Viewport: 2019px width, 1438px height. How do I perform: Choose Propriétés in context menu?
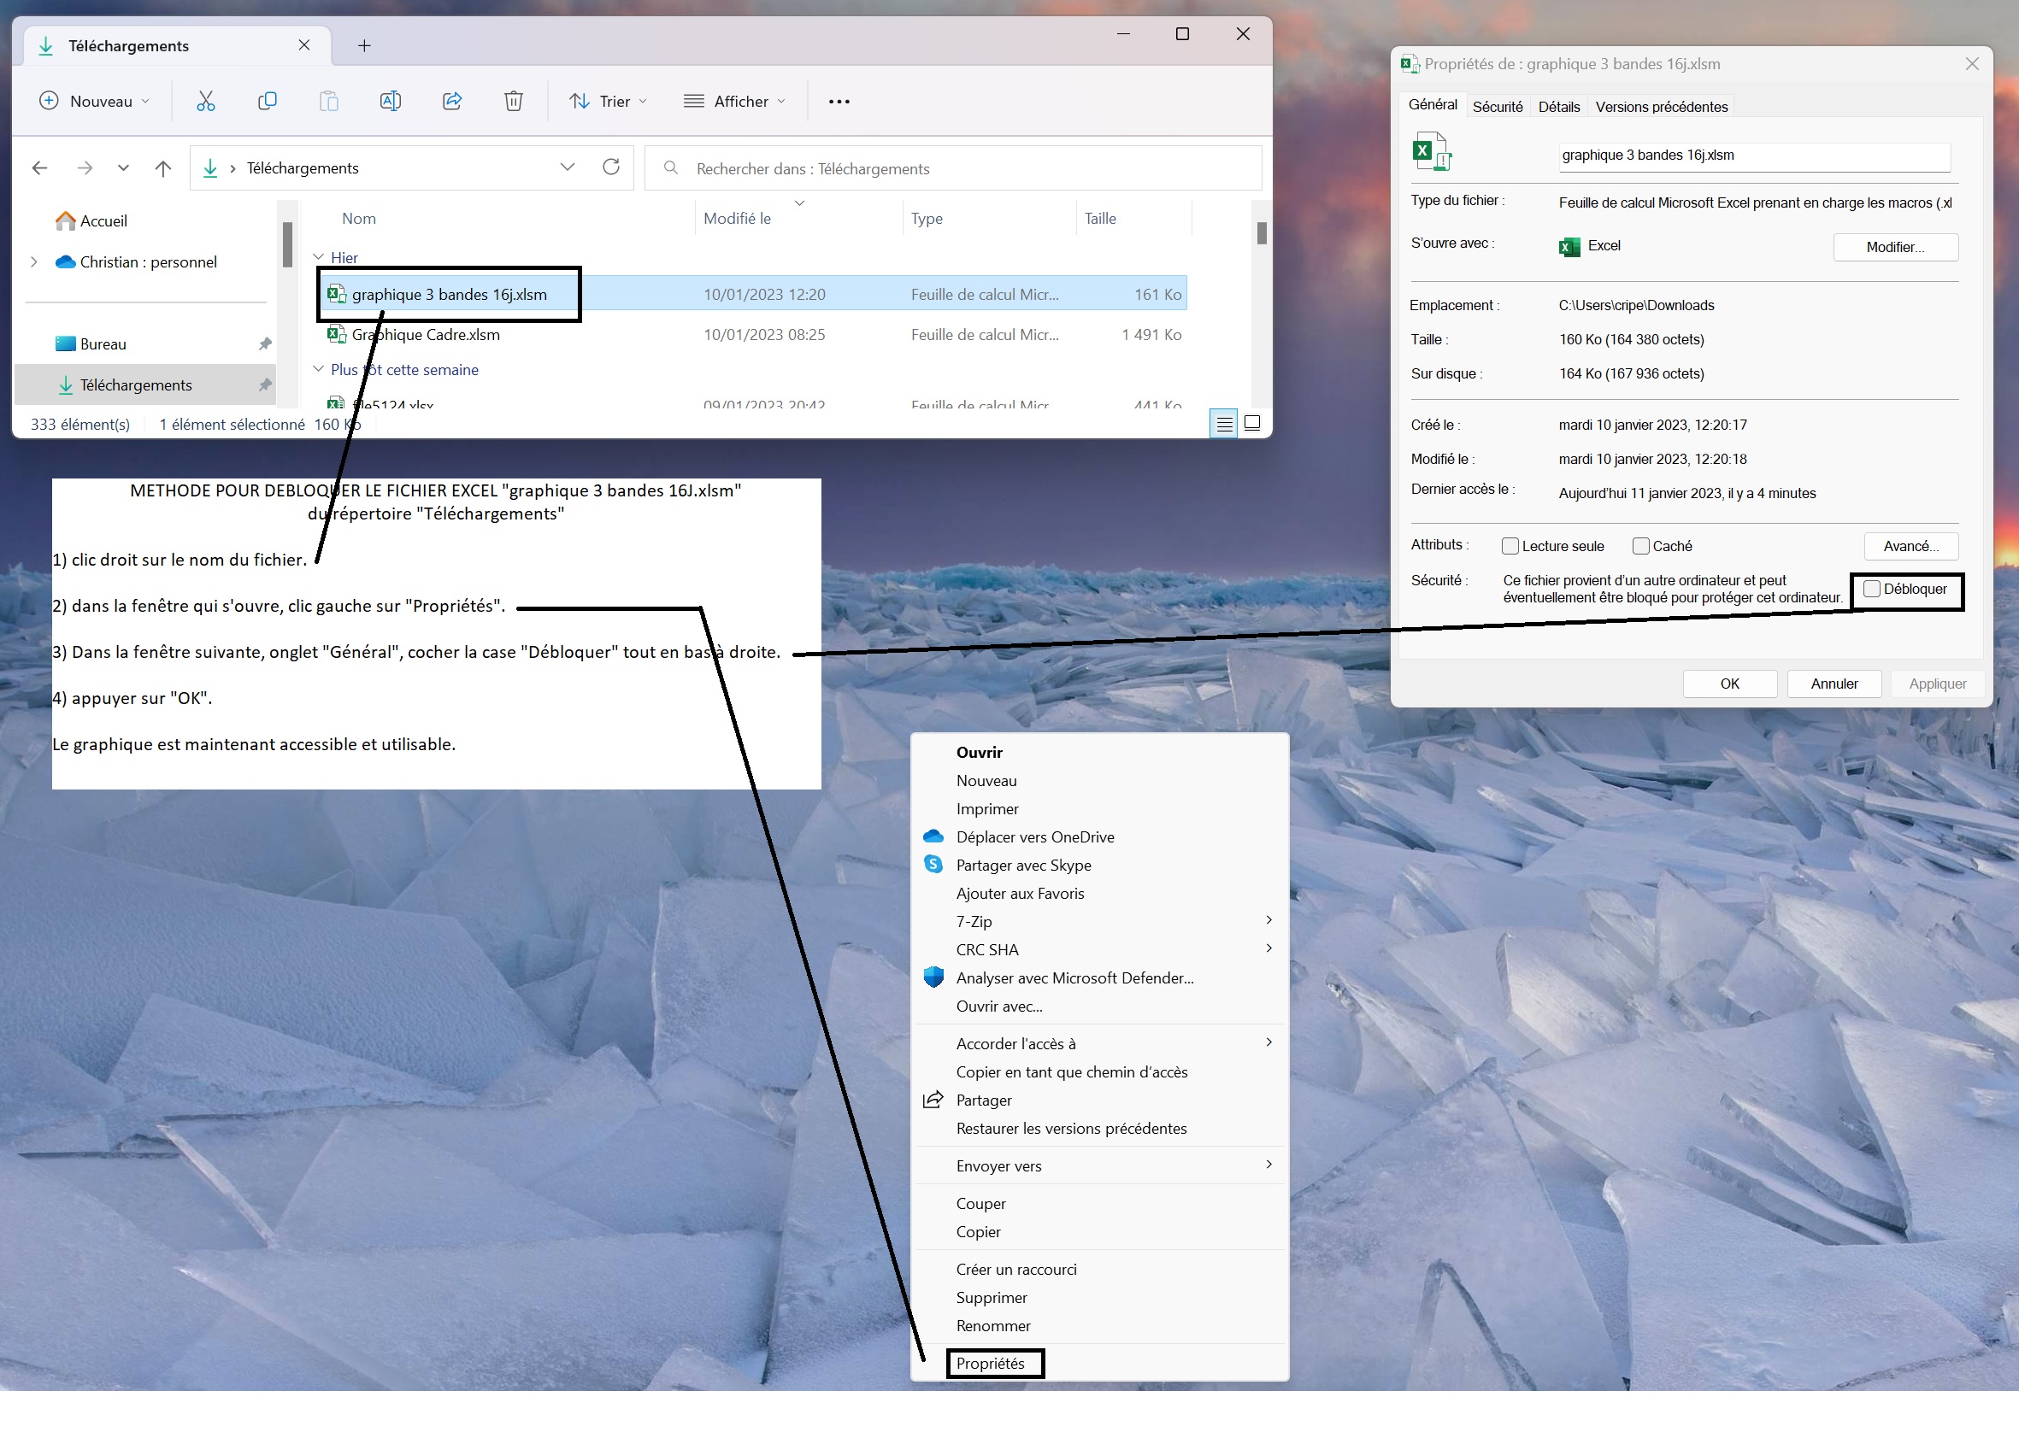pos(990,1364)
